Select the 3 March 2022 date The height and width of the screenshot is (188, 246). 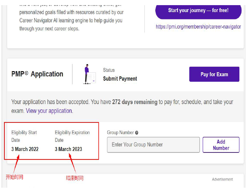25,149
